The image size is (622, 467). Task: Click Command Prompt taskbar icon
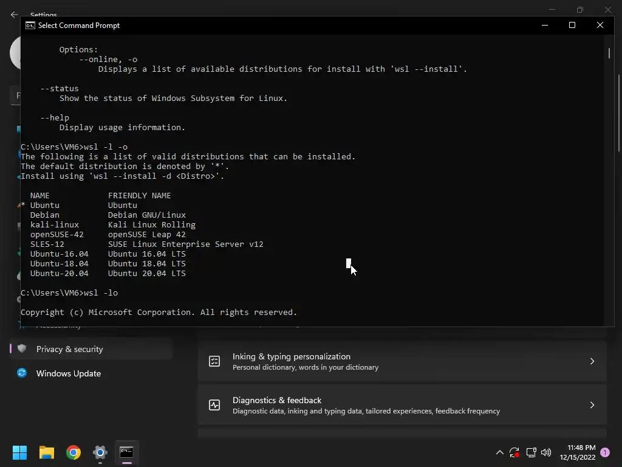point(126,452)
